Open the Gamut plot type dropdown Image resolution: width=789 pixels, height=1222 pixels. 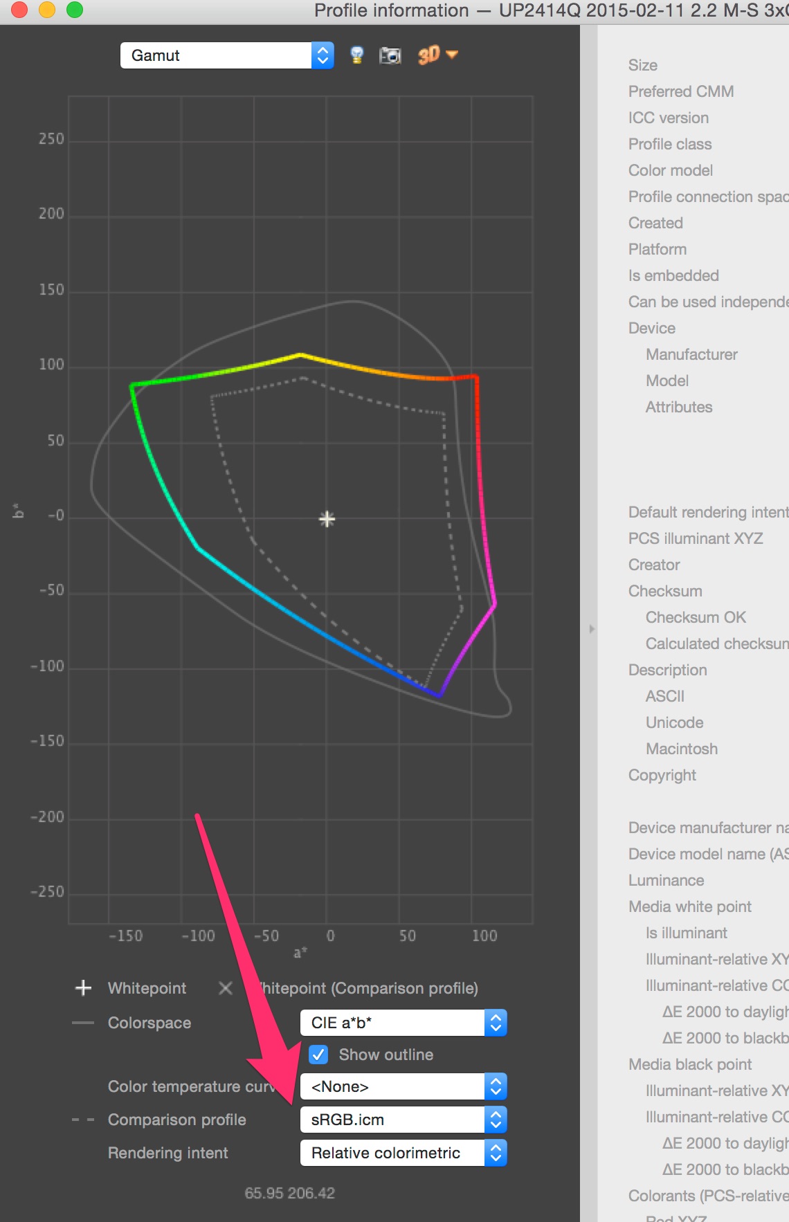click(x=227, y=55)
